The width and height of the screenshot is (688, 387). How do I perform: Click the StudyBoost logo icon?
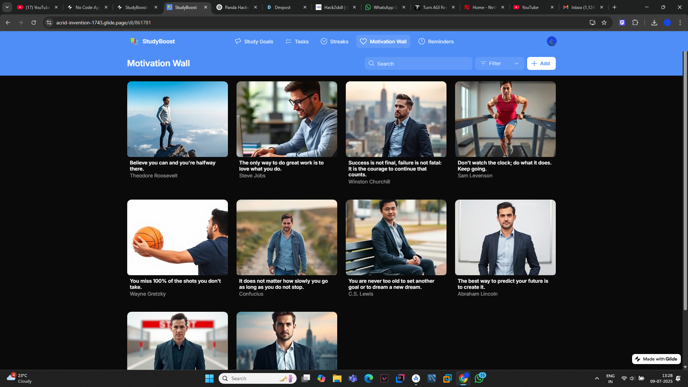click(x=134, y=42)
